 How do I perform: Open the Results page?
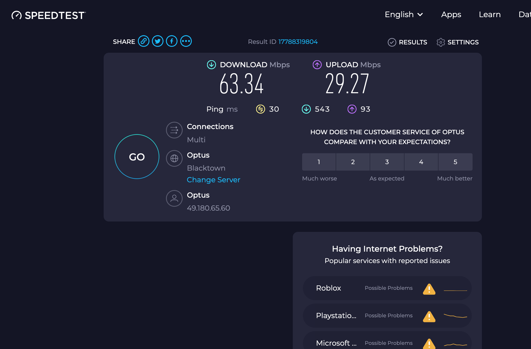point(407,42)
